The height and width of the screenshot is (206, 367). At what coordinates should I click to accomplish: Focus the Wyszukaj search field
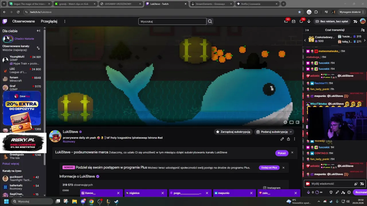pos(172,21)
